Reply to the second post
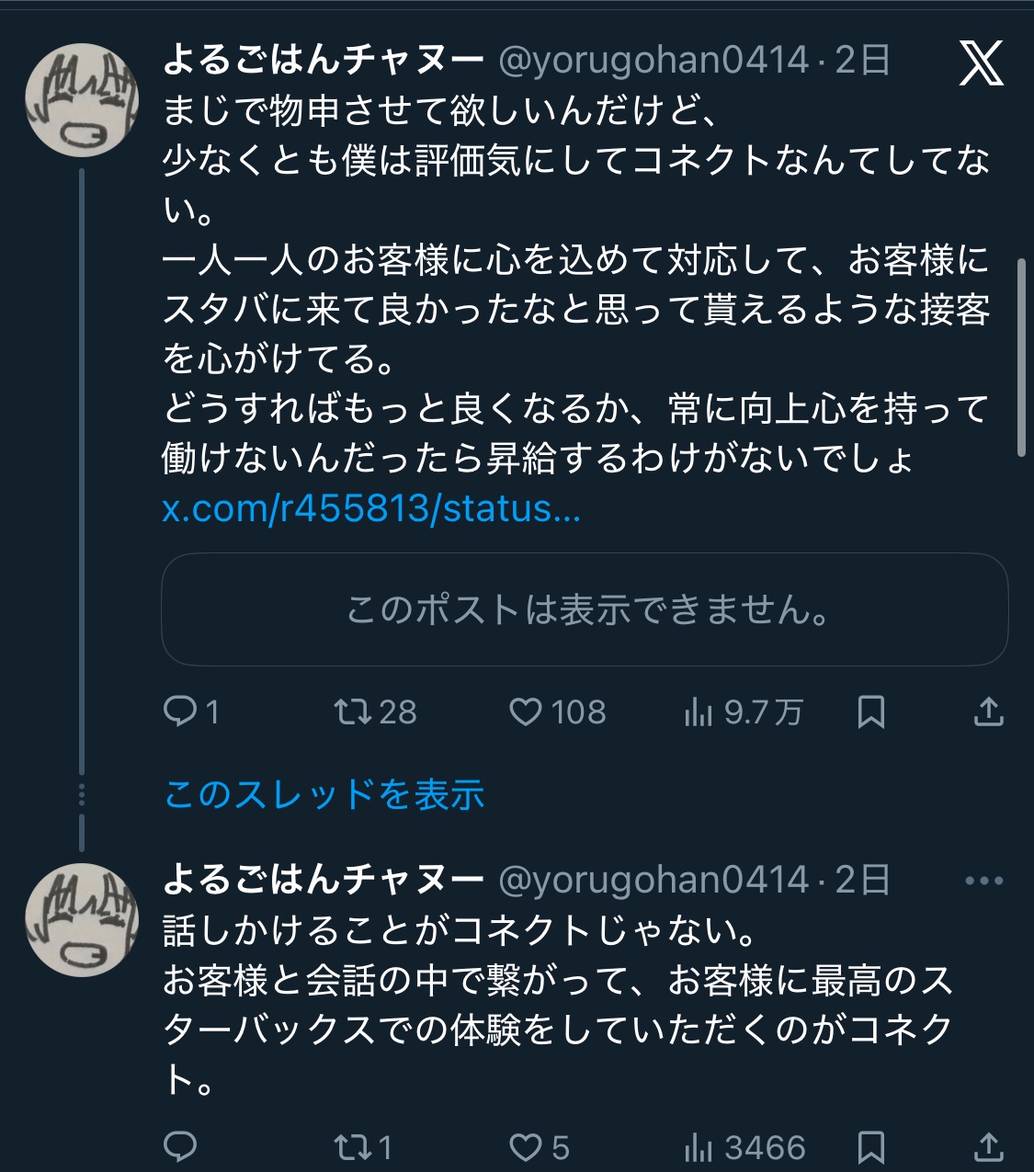1034x1172 pixels. 180,1146
